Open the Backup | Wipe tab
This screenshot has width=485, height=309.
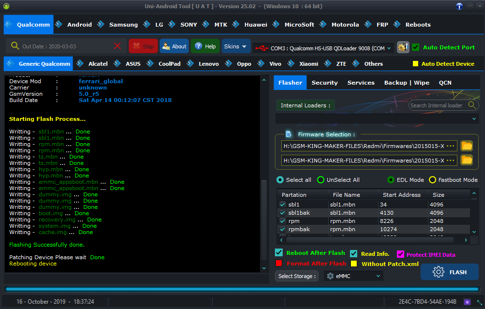[x=407, y=83]
